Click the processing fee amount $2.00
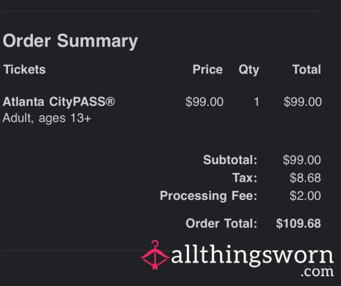This screenshot has width=341, height=286. click(305, 195)
